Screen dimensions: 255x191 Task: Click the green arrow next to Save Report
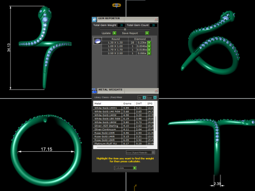(147, 33)
